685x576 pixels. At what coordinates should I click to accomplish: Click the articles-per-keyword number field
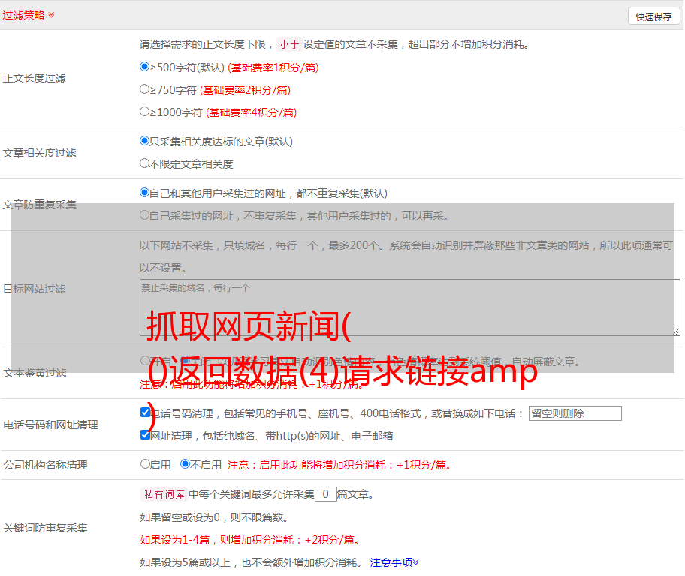tap(325, 494)
